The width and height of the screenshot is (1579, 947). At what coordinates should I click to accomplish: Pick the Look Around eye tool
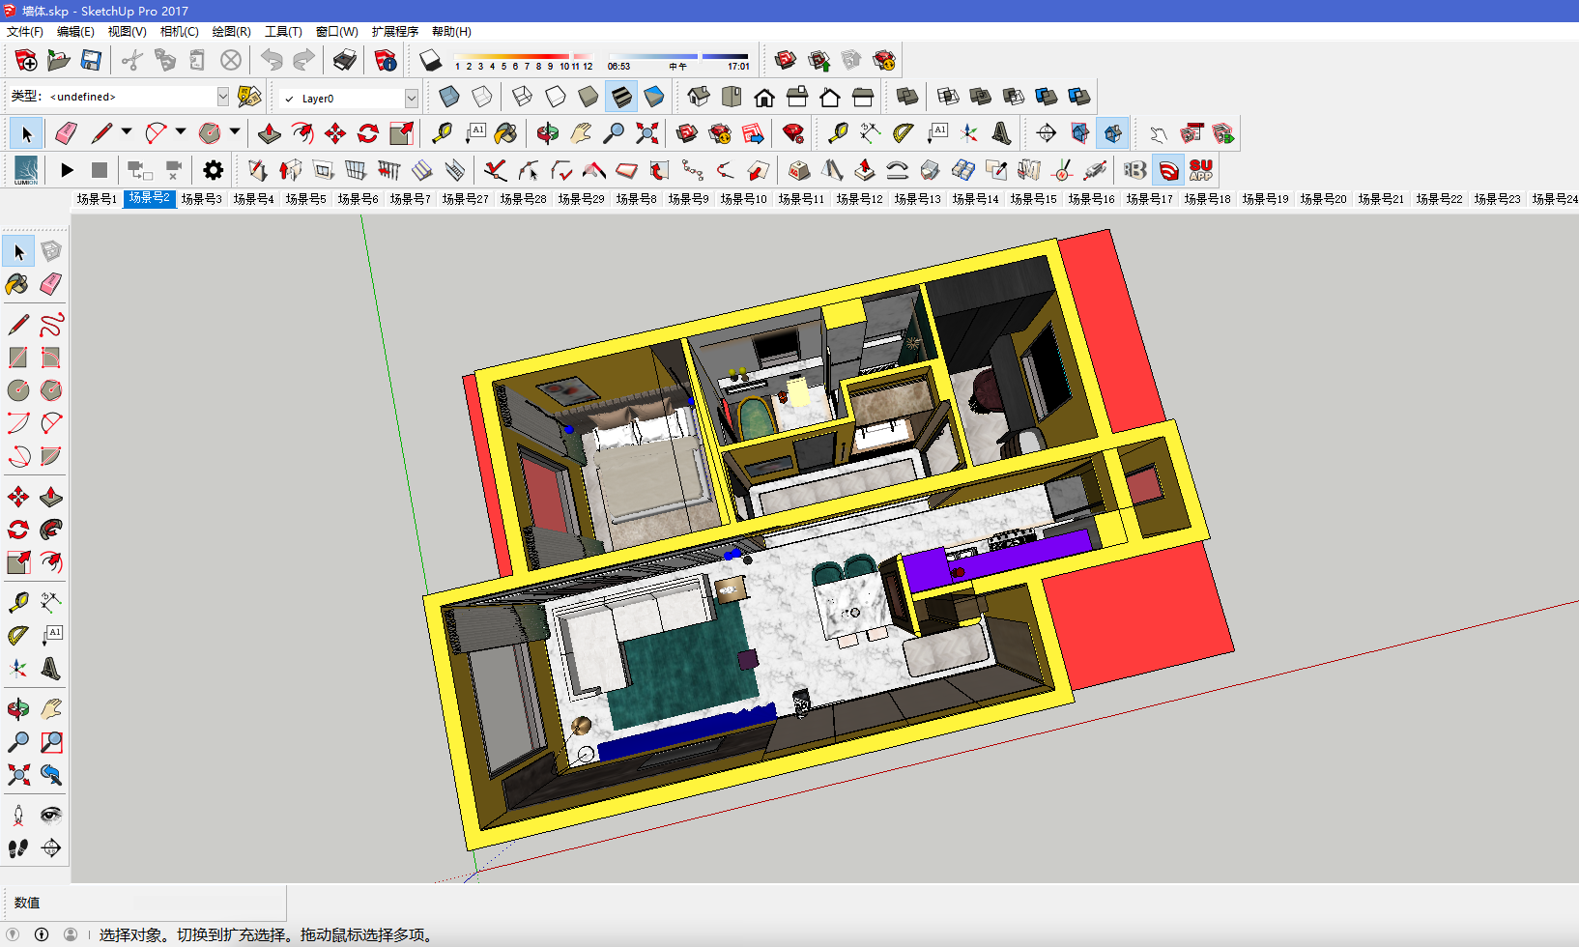click(x=51, y=816)
